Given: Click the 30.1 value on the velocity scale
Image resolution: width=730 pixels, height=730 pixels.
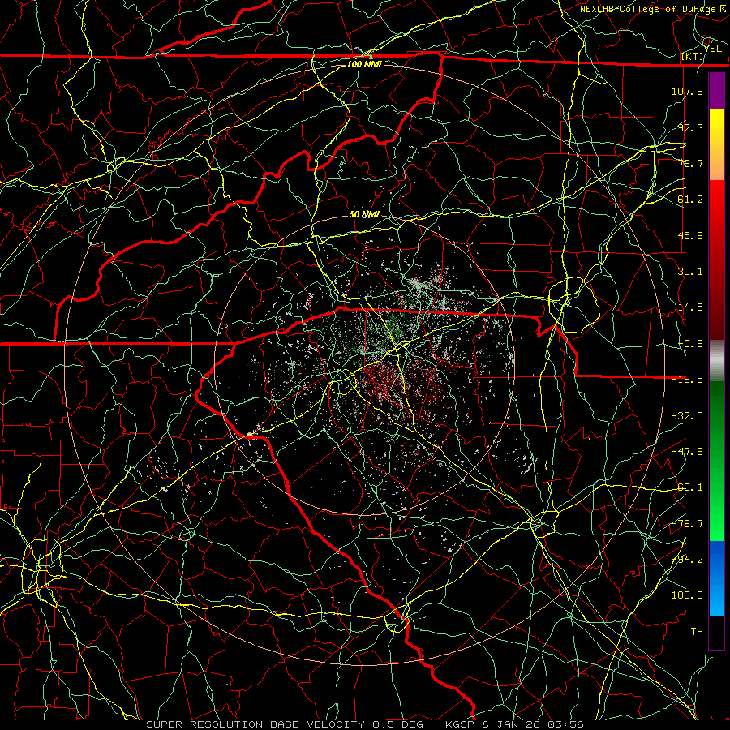Looking at the screenshot, I should 690,271.
